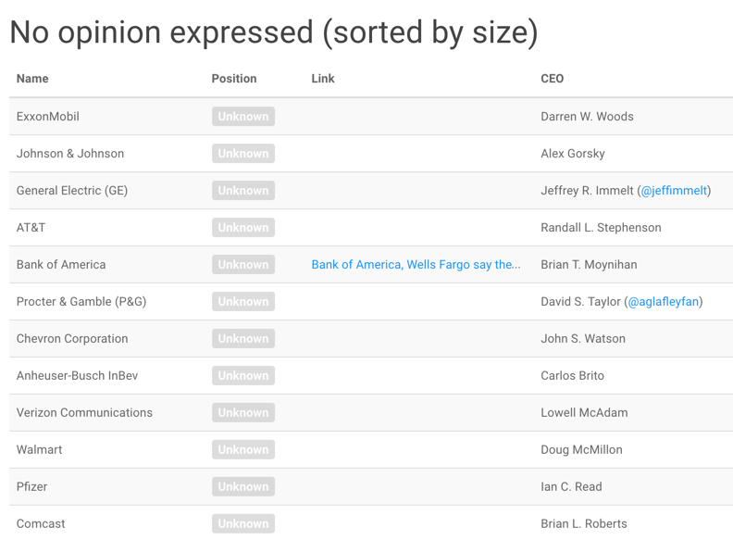Click the Position column header
Image resolution: width=733 pixels, height=540 pixels.
pos(234,79)
